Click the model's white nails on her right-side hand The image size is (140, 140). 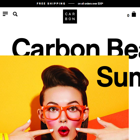99,119
